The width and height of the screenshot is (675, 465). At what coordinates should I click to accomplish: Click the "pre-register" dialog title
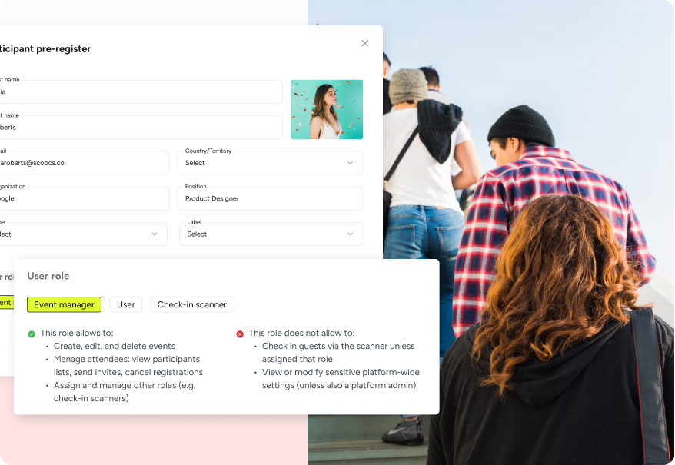pos(45,48)
